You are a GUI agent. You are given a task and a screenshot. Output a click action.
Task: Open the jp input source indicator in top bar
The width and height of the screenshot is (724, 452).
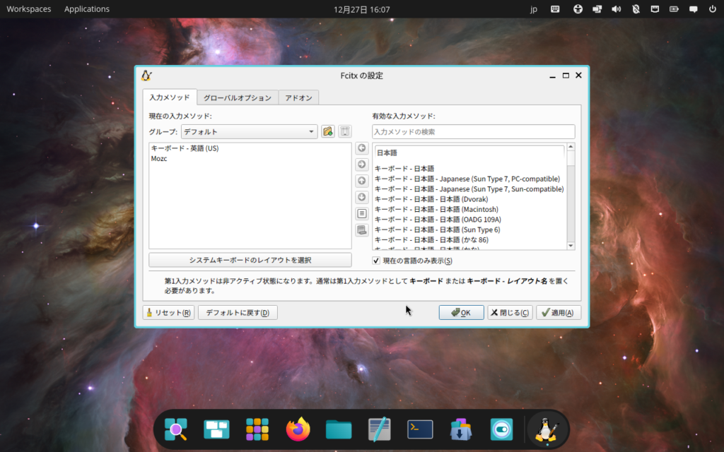[x=534, y=9]
